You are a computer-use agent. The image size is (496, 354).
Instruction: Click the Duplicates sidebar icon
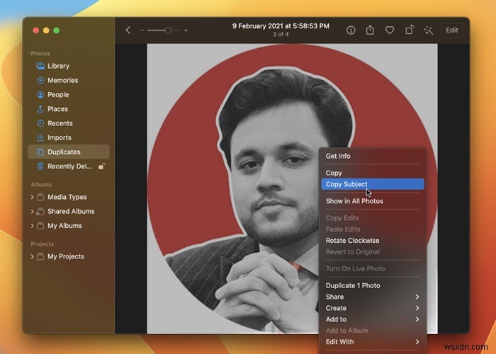click(x=40, y=152)
